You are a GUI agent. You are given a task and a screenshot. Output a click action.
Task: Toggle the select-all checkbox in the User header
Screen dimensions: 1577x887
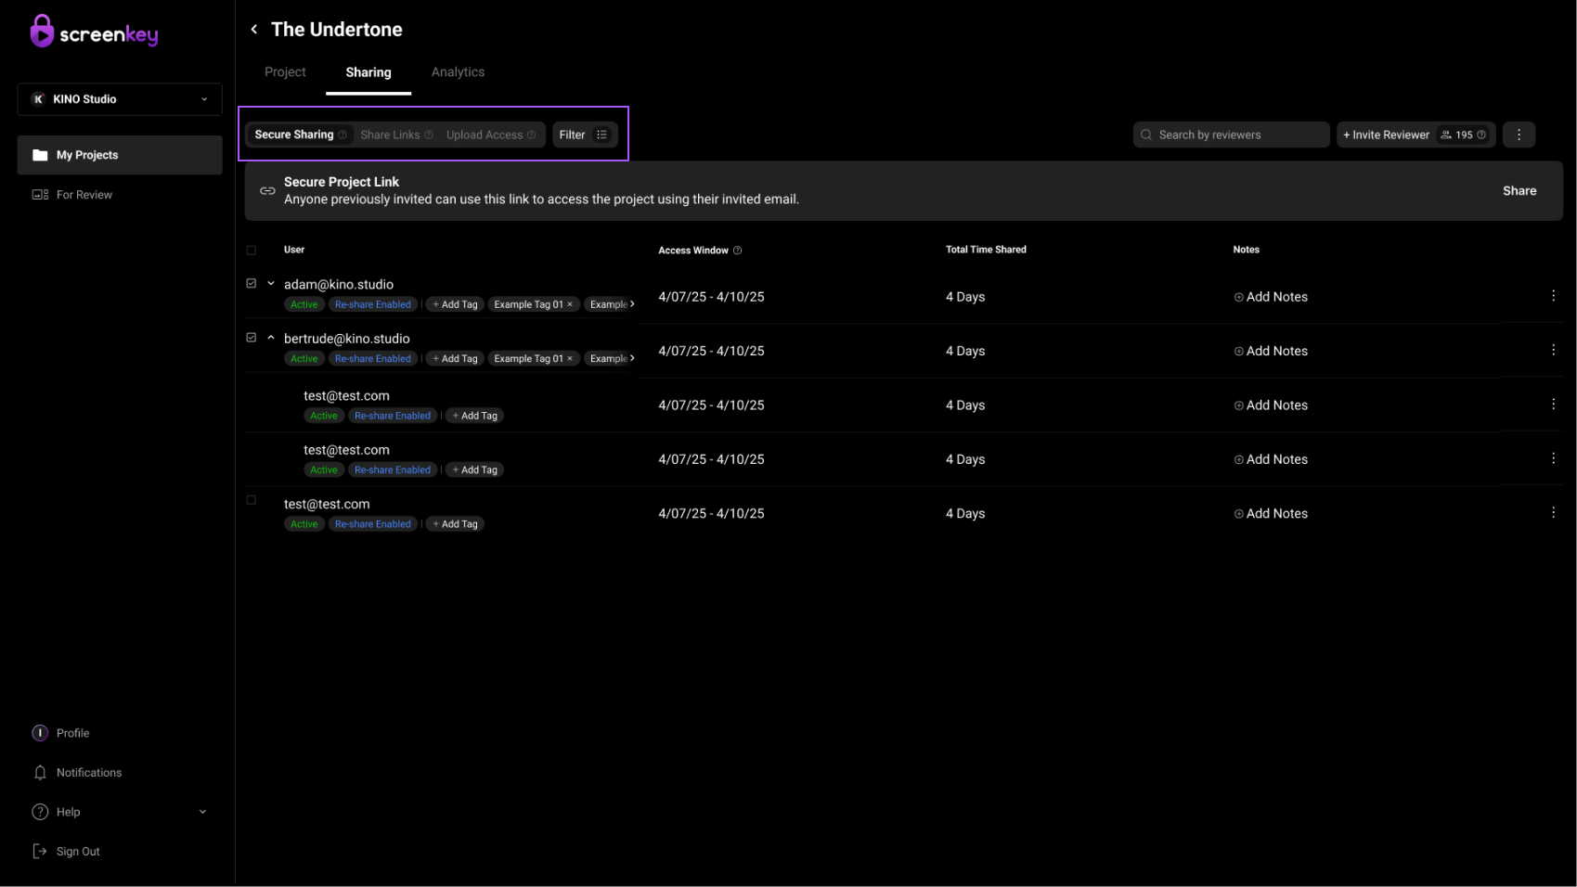tap(252, 251)
